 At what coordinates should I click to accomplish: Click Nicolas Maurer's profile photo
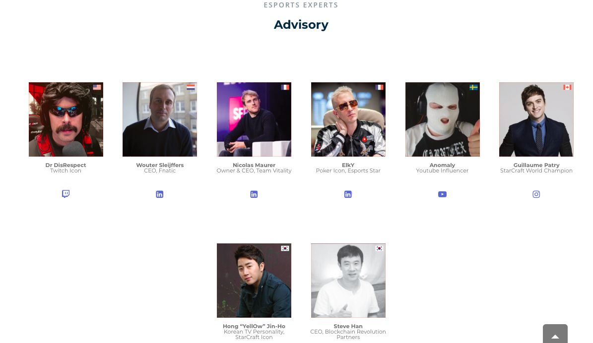click(x=254, y=119)
